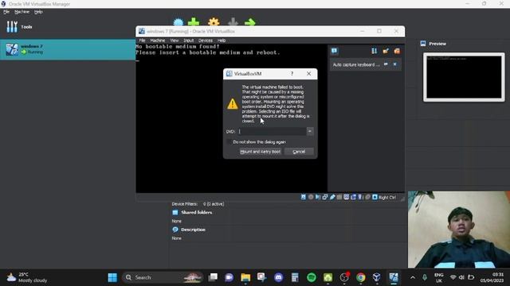Click the Description section header
The width and height of the screenshot is (510, 286).
(x=193, y=230)
